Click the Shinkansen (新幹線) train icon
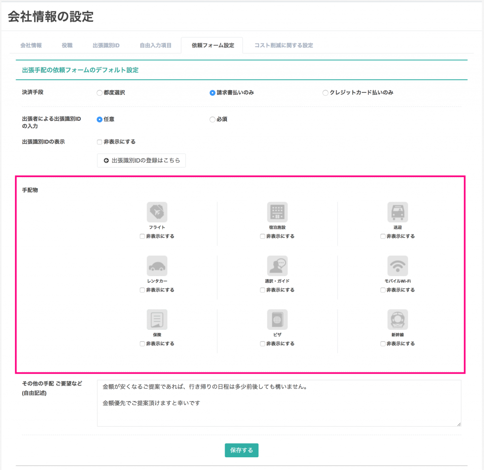Image resolution: width=484 pixels, height=470 pixels. [x=398, y=320]
